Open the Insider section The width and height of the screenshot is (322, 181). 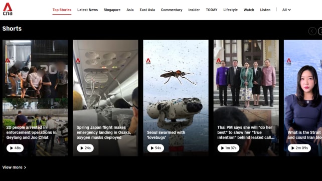pos(194,10)
